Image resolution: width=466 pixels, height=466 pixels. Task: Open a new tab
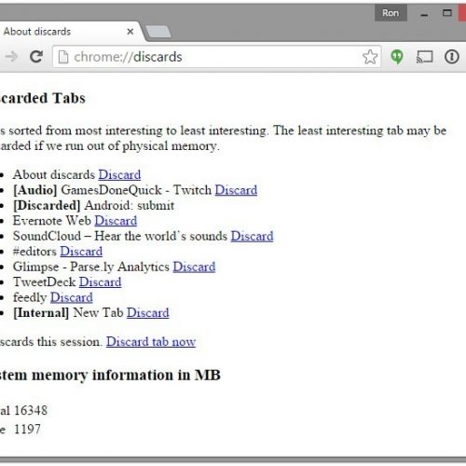pos(158,32)
